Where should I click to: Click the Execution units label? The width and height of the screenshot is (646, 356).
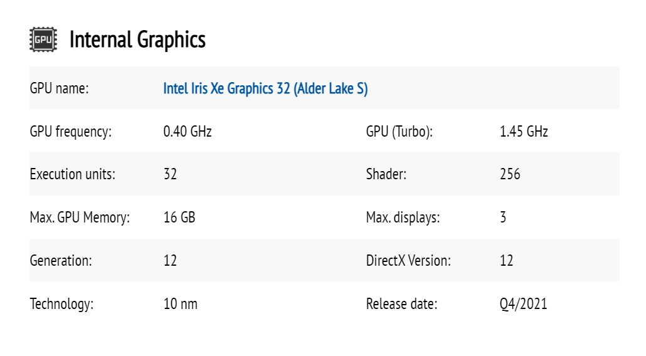(x=72, y=174)
